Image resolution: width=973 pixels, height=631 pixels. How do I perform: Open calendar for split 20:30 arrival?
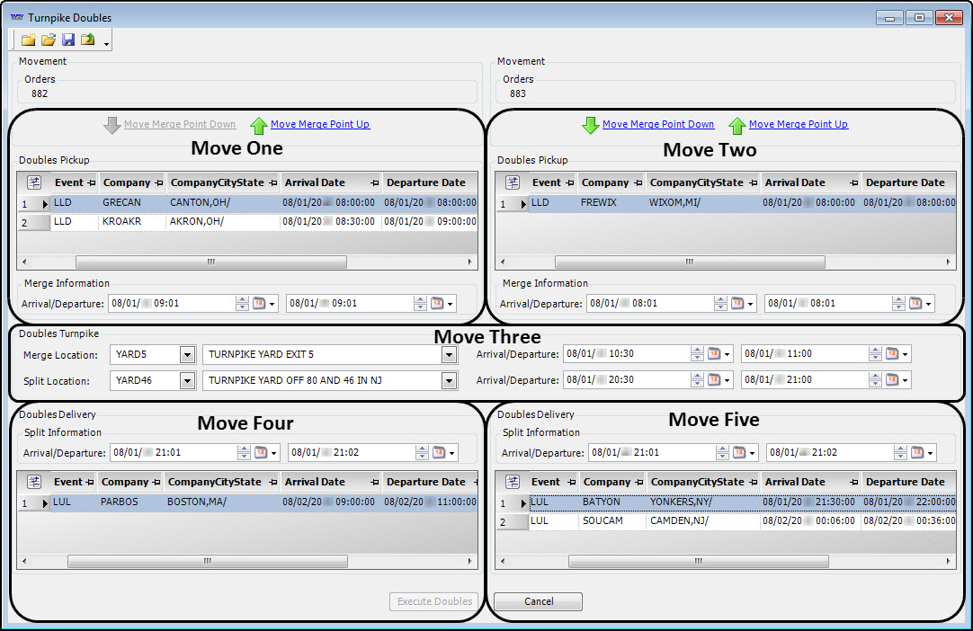[714, 379]
